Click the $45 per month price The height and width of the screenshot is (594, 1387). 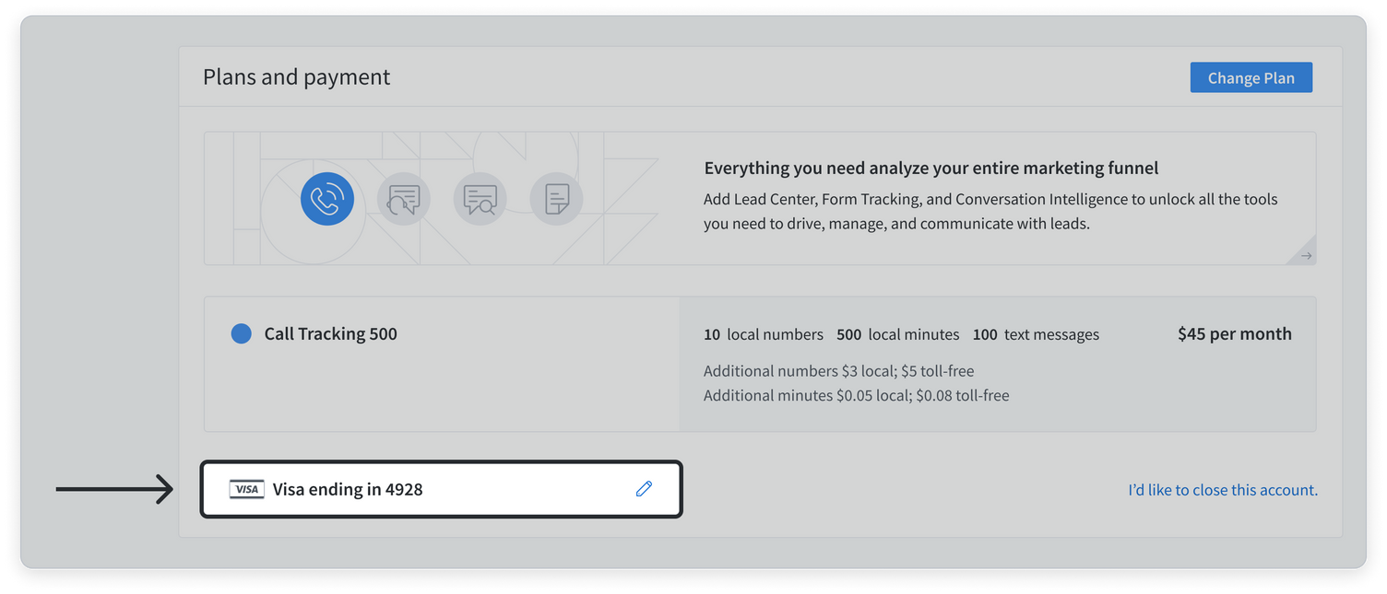click(x=1235, y=333)
